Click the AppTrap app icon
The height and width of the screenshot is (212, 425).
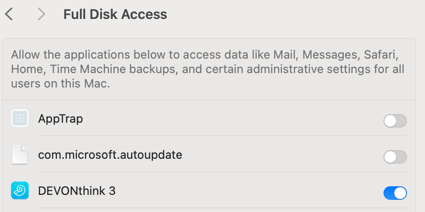click(x=20, y=119)
